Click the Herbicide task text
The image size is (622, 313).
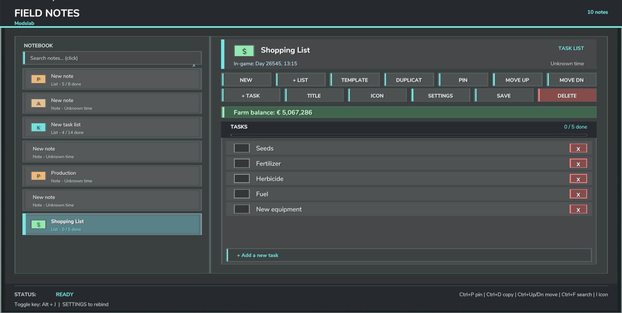pos(270,179)
